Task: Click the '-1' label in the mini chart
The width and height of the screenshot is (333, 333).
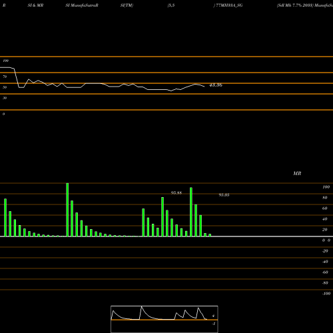Action: [x=213, y=324]
